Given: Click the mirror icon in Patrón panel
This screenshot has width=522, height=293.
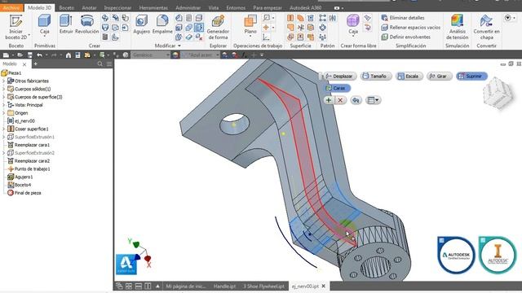Looking at the screenshot, I should pyautogui.click(x=332, y=18).
